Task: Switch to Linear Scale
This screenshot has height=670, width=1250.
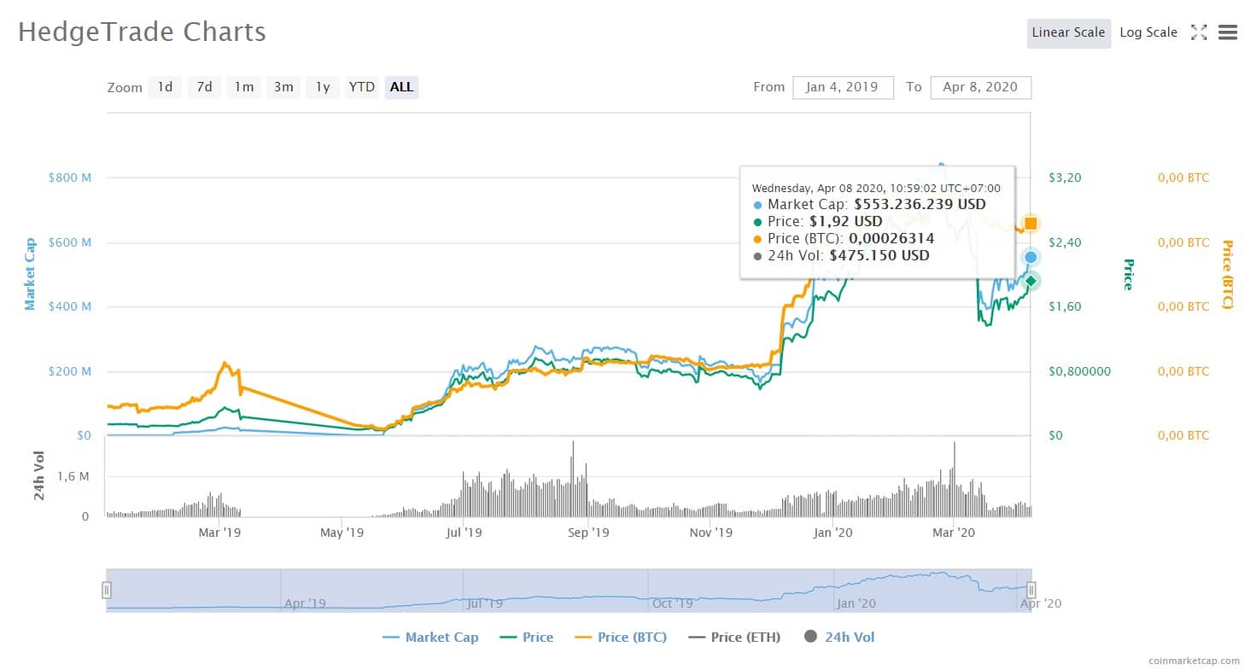Action: pyautogui.click(x=1068, y=32)
